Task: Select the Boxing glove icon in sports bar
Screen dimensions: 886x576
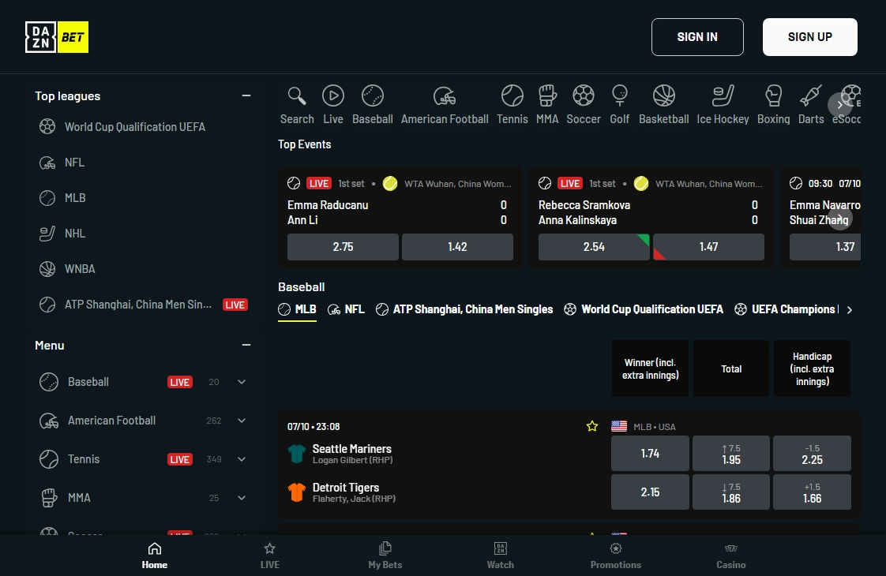Action: pos(773,96)
